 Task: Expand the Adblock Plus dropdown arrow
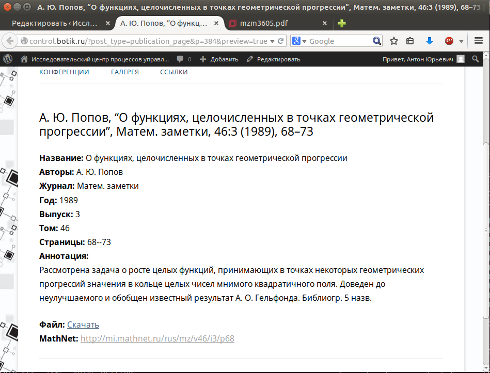click(461, 41)
